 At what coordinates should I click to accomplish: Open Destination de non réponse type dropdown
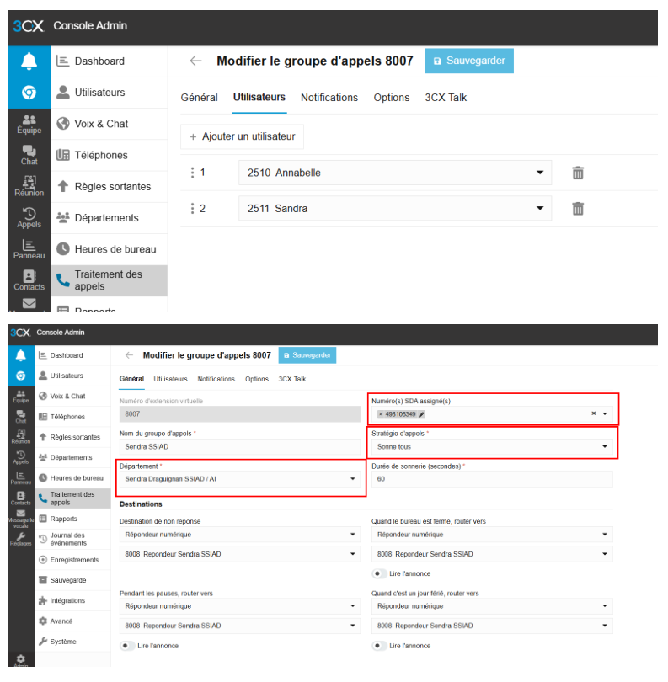[x=240, y=535]
